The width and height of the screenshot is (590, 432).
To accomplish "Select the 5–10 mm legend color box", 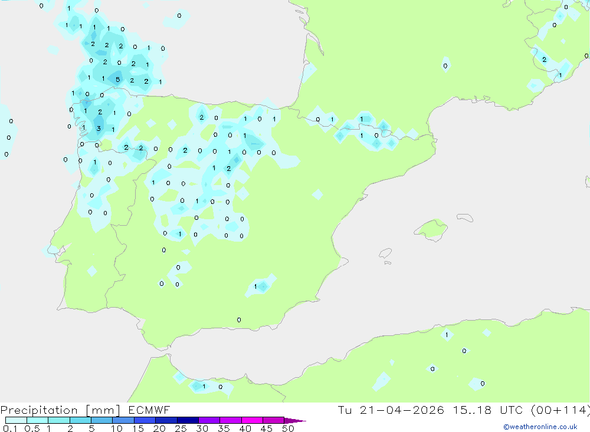I will (x=102, y=420).
